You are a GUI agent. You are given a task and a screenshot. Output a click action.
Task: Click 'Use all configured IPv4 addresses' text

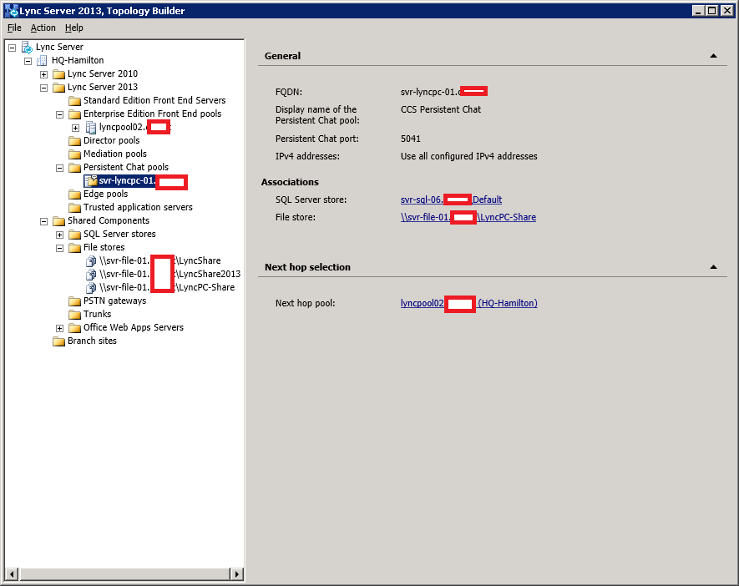[x=469, y=156]
